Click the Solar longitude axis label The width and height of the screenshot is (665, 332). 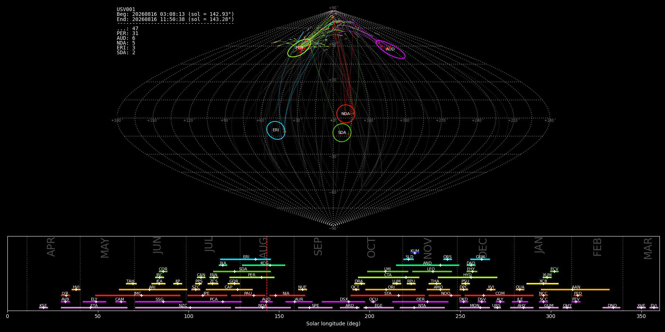pyautogui.click(x=333, y=324)
